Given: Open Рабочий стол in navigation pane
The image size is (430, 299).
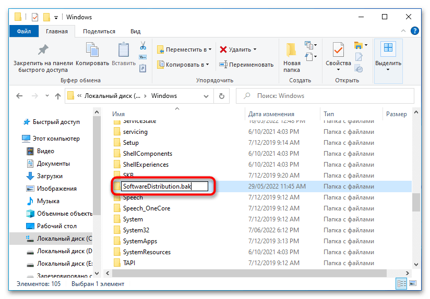Looking at the screenshot, I should click(x=51, y=226).
